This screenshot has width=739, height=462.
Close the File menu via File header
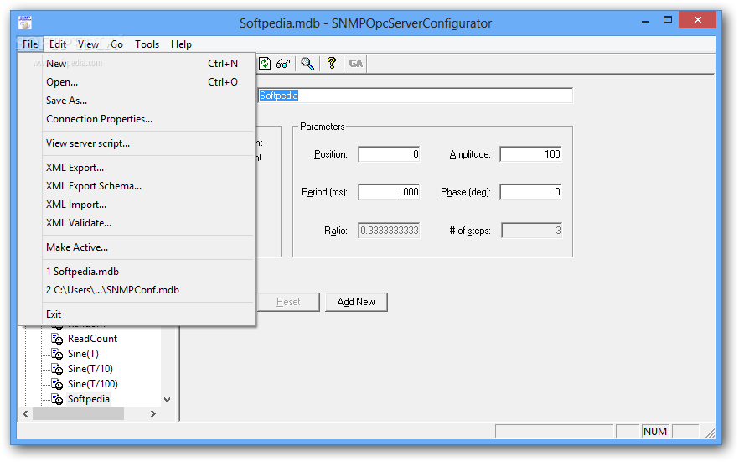click(30, 44)
